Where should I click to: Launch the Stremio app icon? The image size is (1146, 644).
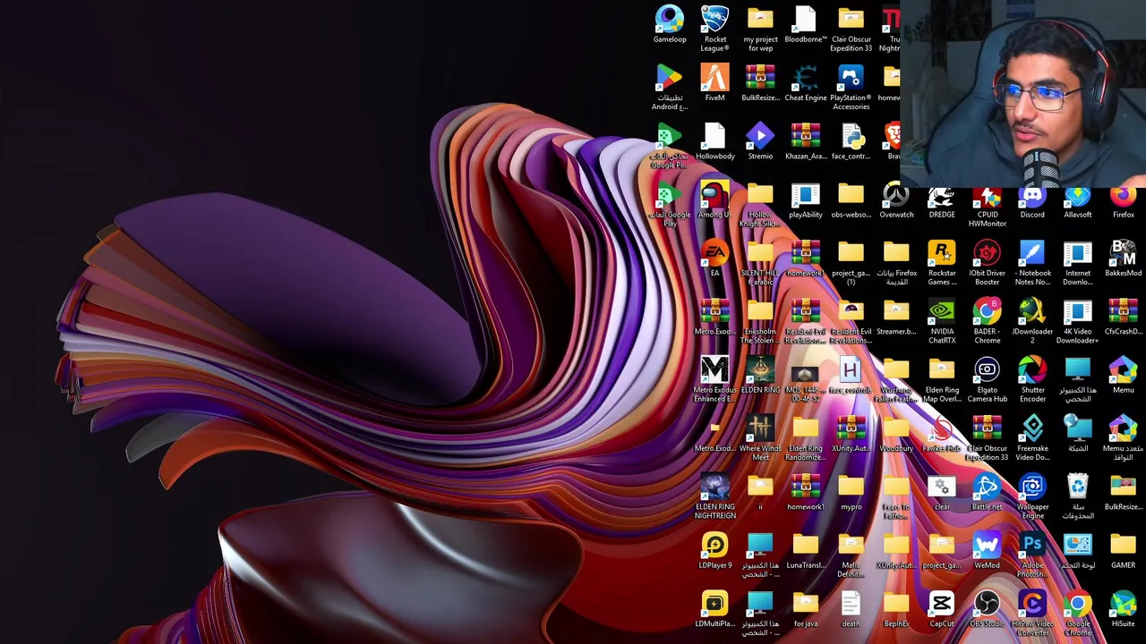point(760,142)
